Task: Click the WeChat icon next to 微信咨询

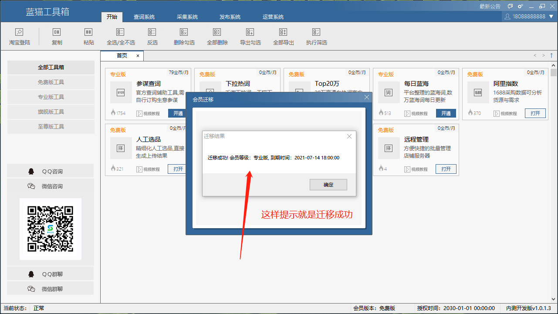Action: click(x=31, y=186)
